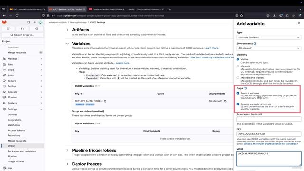Toggle the GitLab sidebar collapse icon
304x171 pixels.
tap(28, 22)
